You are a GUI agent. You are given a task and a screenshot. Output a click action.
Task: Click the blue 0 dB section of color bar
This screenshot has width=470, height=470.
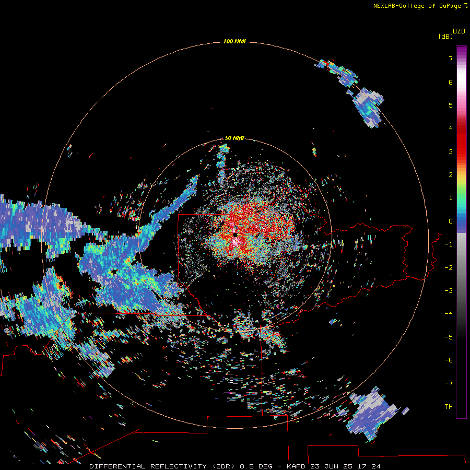461,221
